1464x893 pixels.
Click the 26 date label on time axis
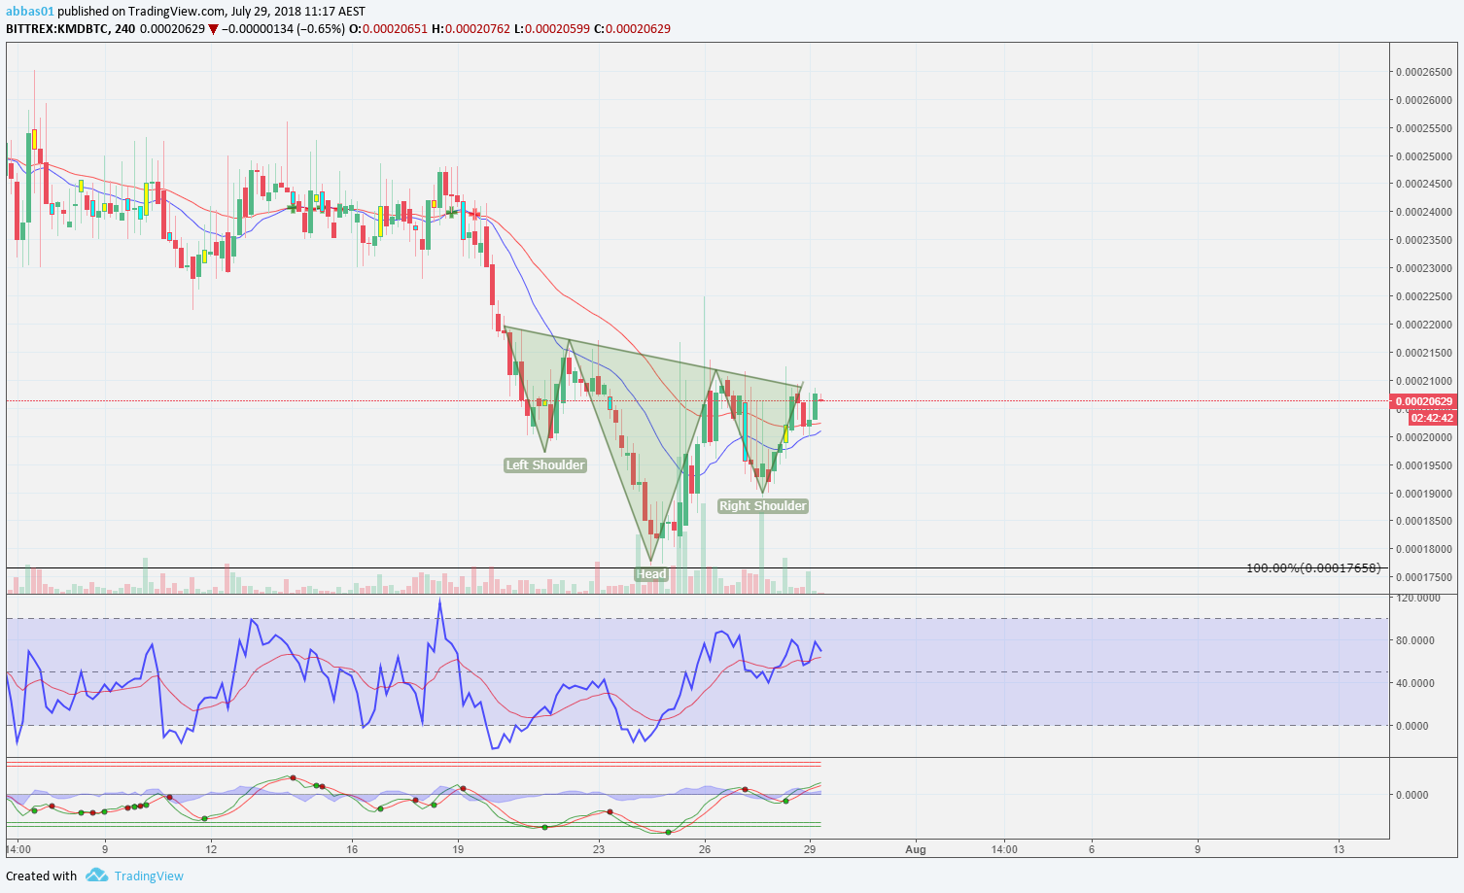click(705, 849)
